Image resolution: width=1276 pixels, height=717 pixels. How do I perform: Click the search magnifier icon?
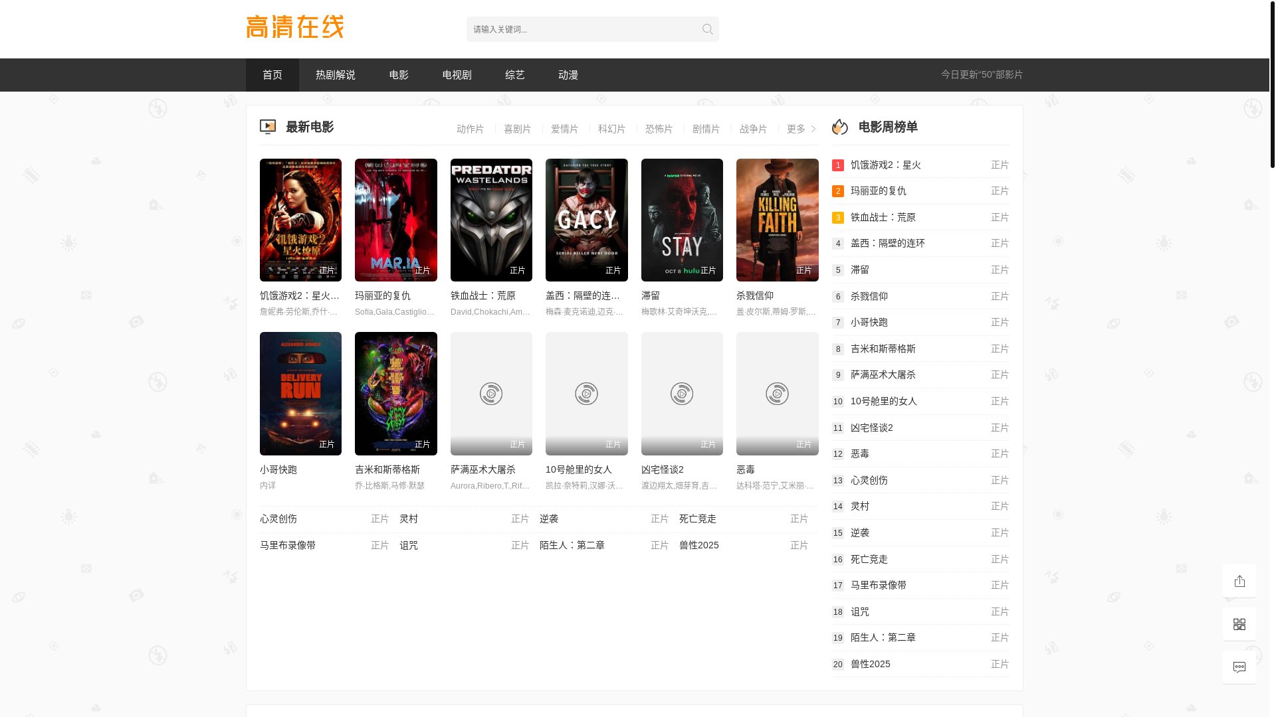pos(707,29)
